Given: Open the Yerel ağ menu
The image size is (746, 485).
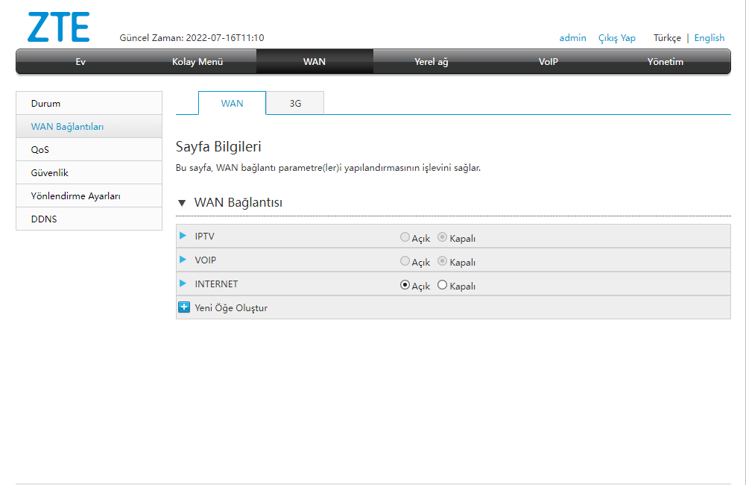Looking at the screenshot, I should [x=432, y=61].
